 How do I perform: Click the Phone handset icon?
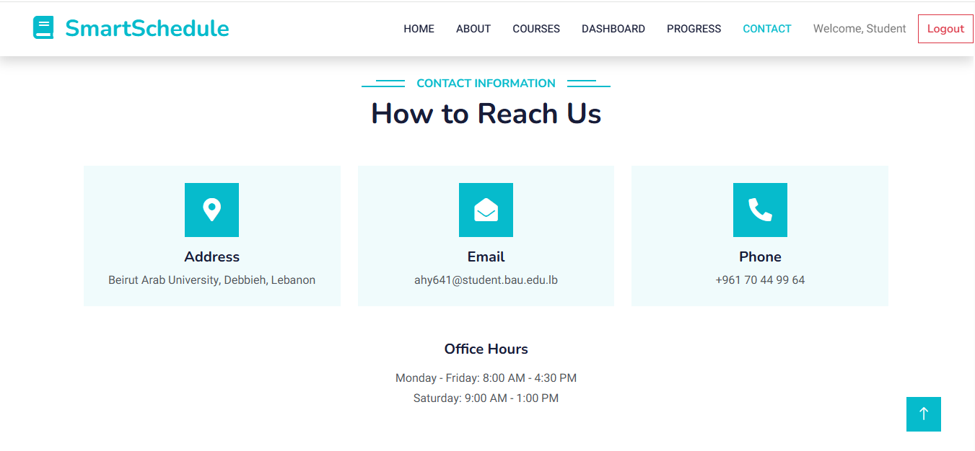click(x=760, y=210)
